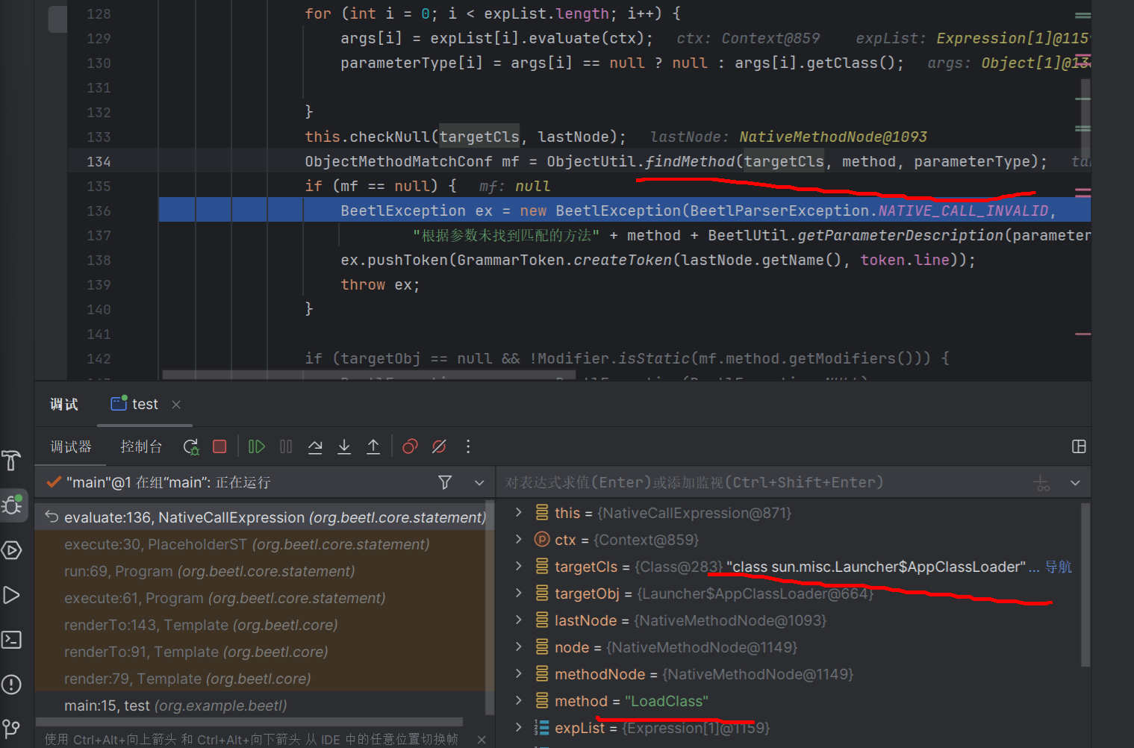The image size is (1134, 748).
Task: Click the pink error stripe marker beside line 135
Action: (1082, 192)
